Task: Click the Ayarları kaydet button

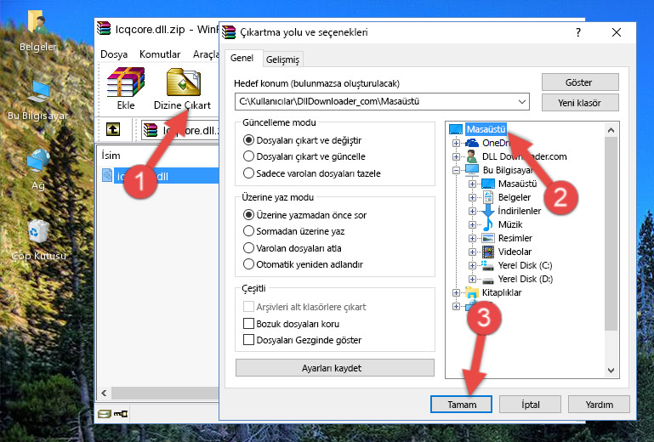Action: tap(334, 368)
